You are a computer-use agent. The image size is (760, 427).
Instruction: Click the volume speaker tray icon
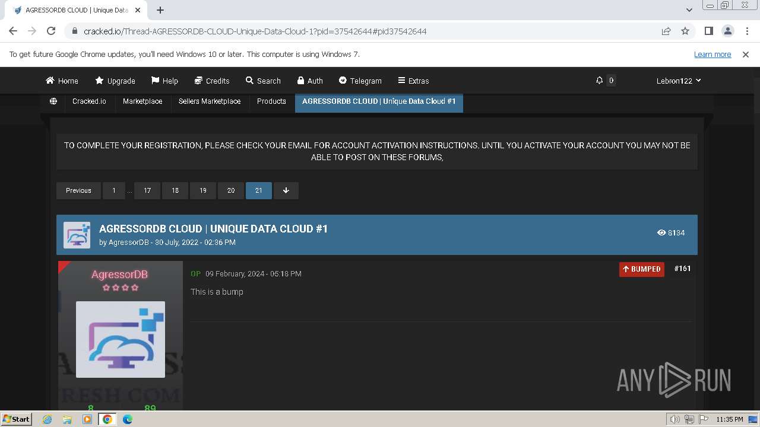point(675,419)
